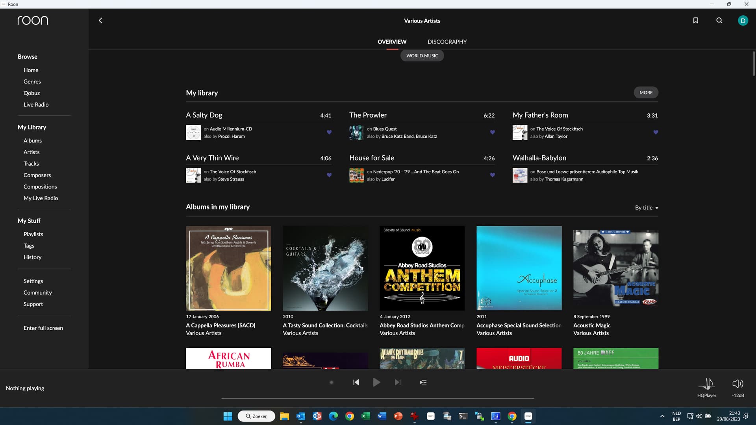
Task: Show hidden icons in system tray
Action: click(662, 416)
